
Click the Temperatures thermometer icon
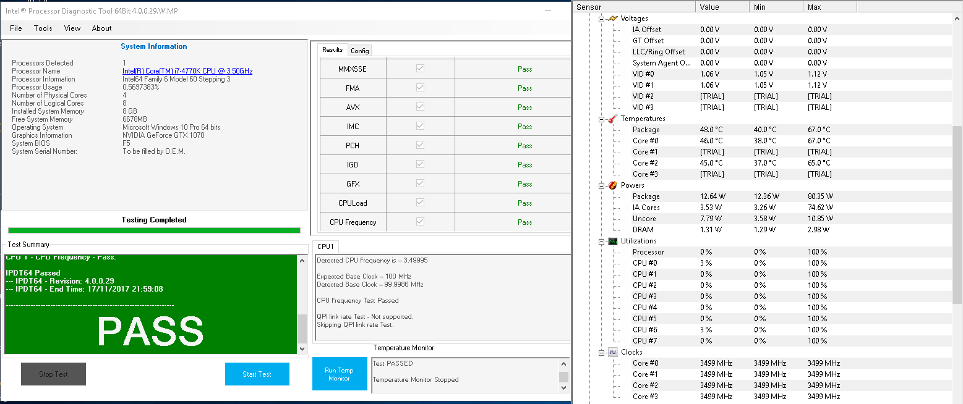coord(612,119)
